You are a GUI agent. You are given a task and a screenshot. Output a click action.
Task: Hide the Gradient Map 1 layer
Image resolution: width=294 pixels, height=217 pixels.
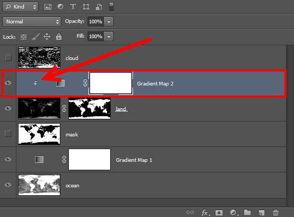click(8, 159)
